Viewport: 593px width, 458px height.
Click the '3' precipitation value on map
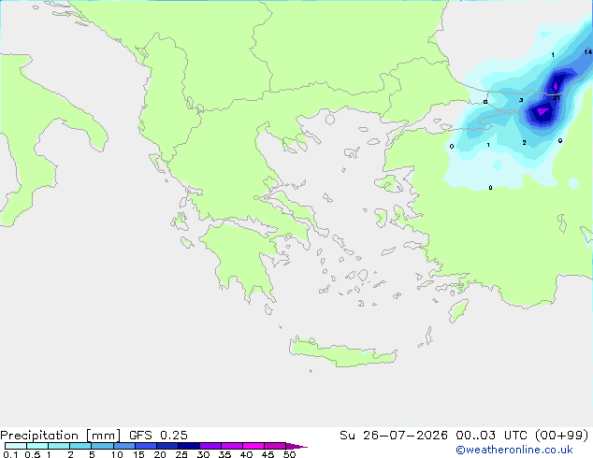[521, 100]
